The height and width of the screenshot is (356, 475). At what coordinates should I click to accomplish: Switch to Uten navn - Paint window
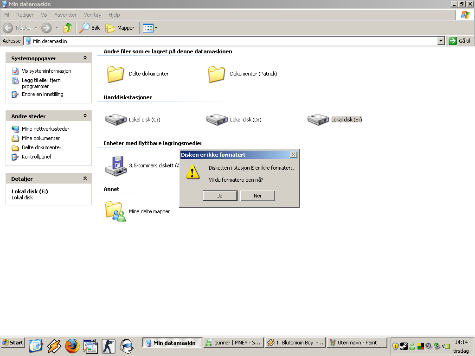(357, 343)
